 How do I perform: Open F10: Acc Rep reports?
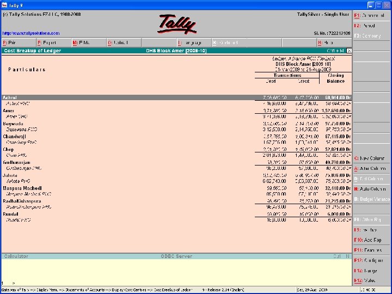(x=371, y=240)
